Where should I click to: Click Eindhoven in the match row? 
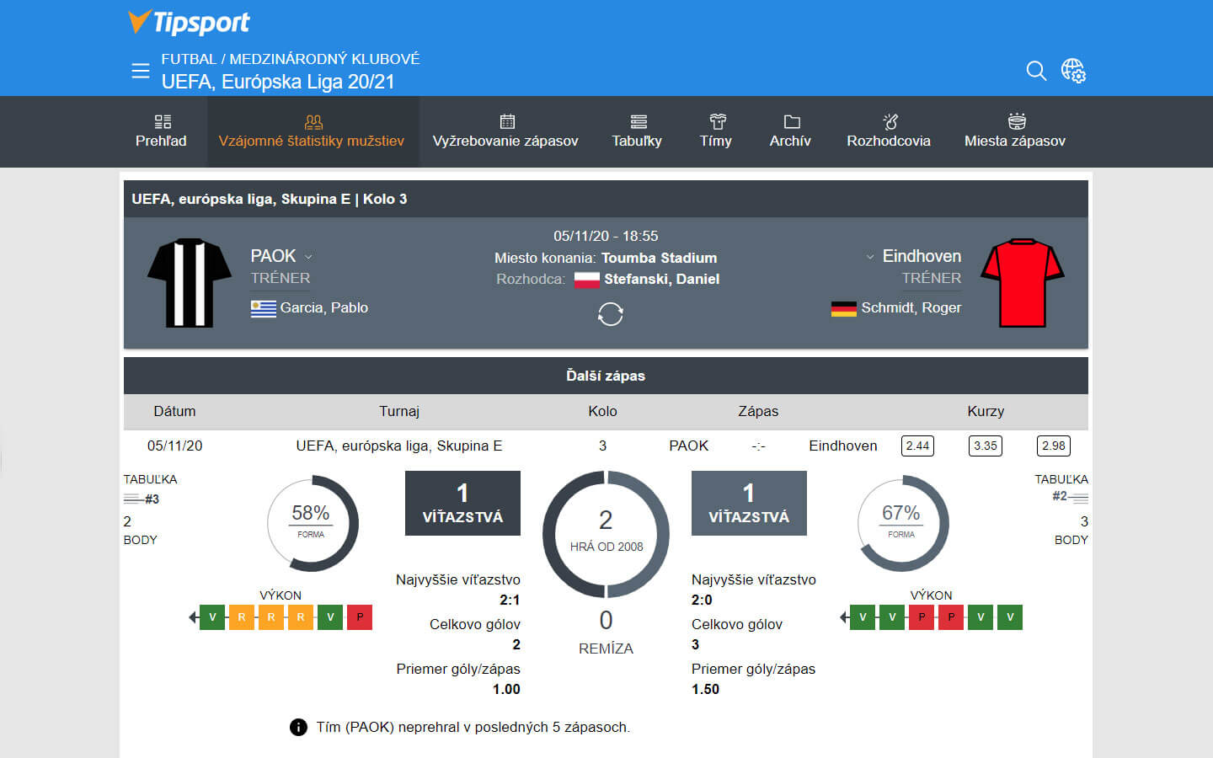843,446
